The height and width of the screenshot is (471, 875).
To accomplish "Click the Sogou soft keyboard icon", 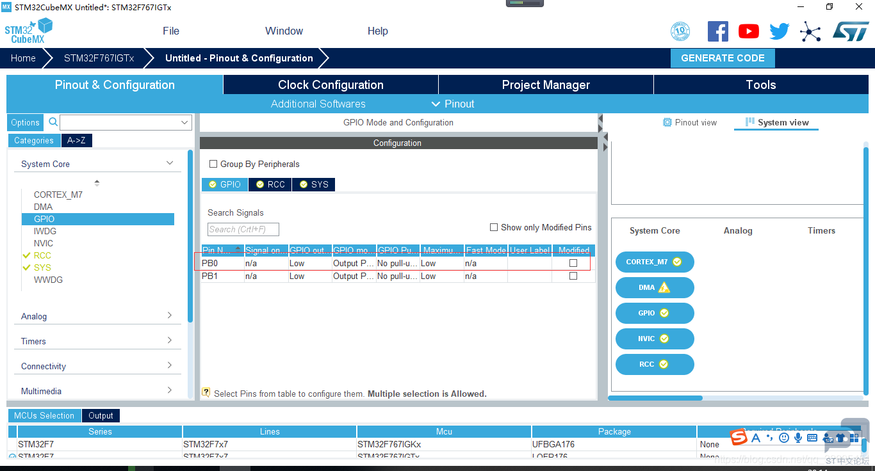I will coord(812,438).
